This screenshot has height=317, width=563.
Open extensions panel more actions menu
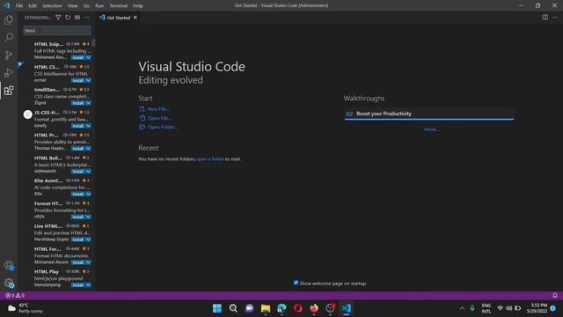pos(87,18)
